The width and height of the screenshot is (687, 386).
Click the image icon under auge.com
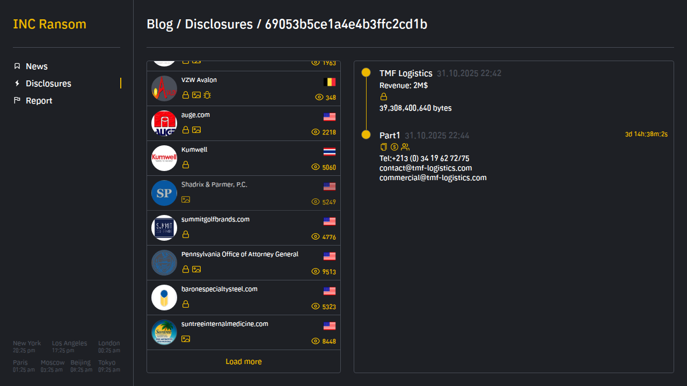click(x=196, y=130)
